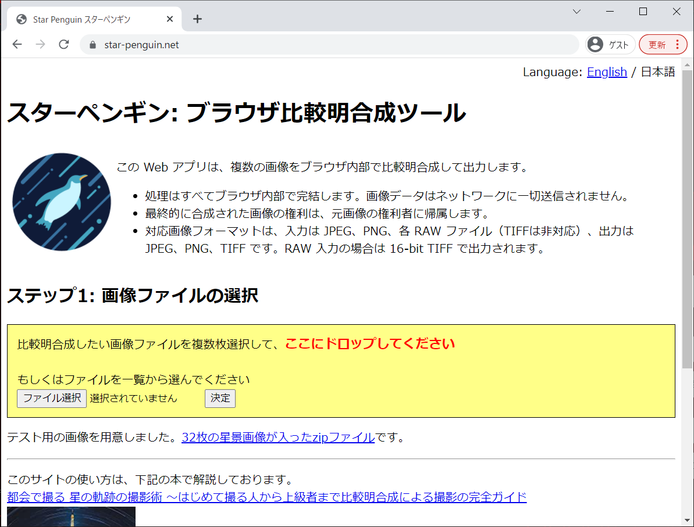Click the ファイル選択 file chooser button

pyautogui.click(x=52, y=399)
